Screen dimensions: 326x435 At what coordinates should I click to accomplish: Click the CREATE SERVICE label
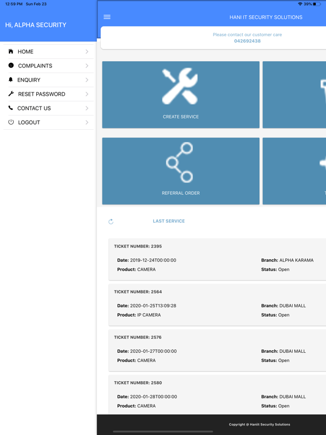pyautogui.click(x=181, y=117)
